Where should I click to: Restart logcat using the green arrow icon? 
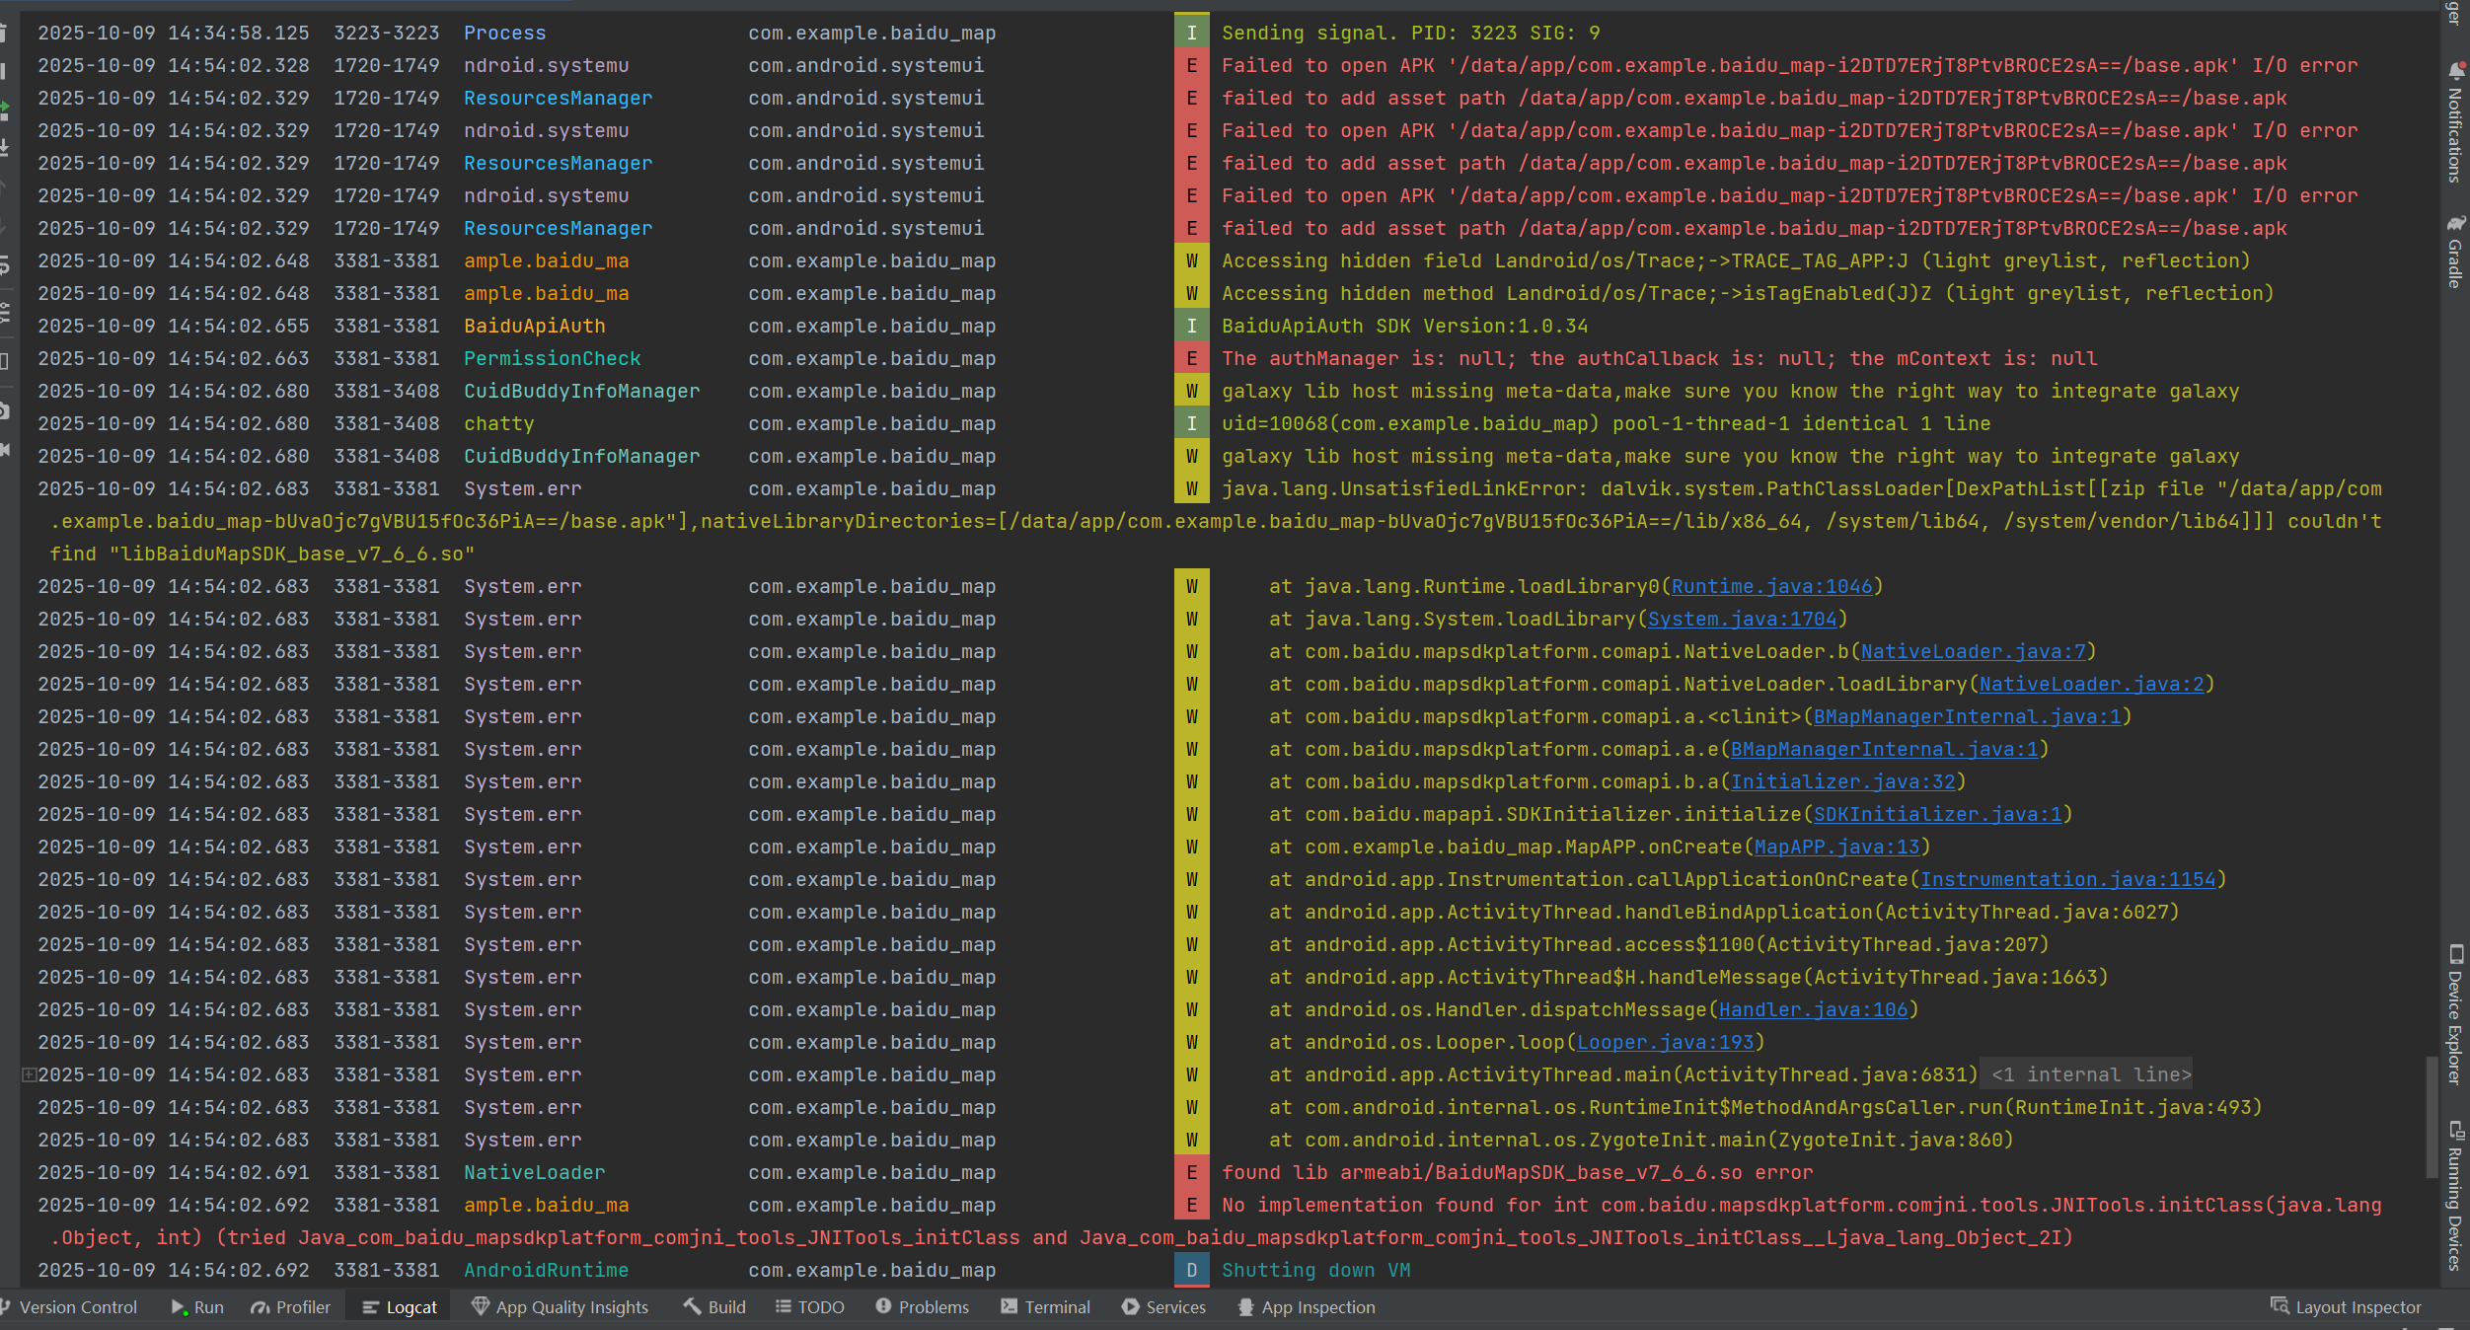[4, 110]
